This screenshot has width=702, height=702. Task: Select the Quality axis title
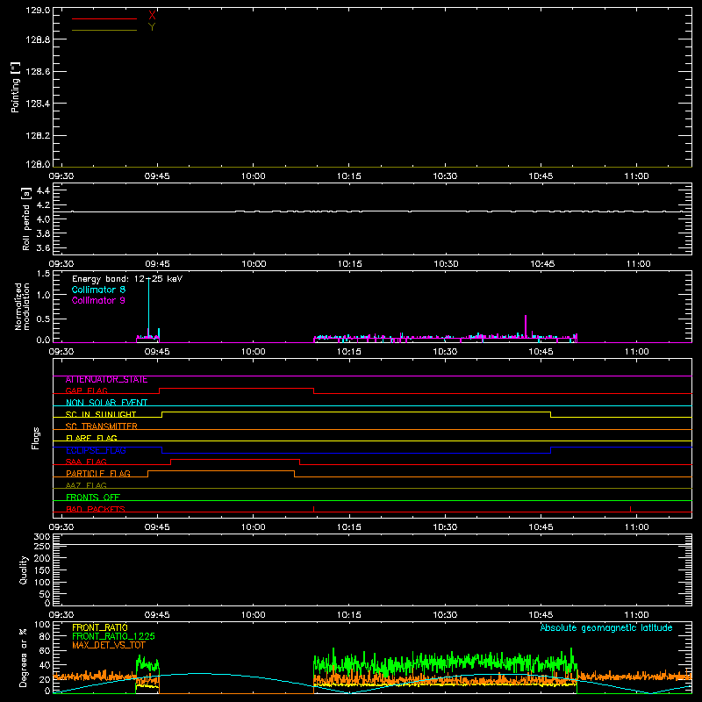[24, 569]
